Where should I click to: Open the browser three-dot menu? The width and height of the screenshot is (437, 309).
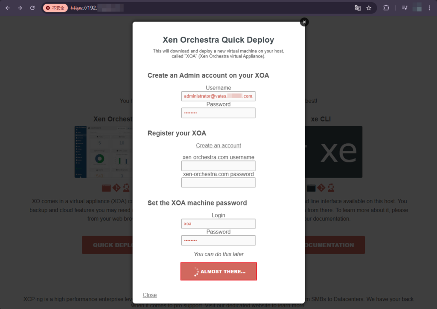pyautogui.click(x=429, y=8)
